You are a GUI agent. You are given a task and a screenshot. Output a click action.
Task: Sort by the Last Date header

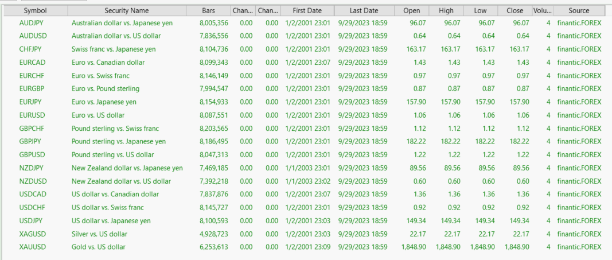click(364, 10)
